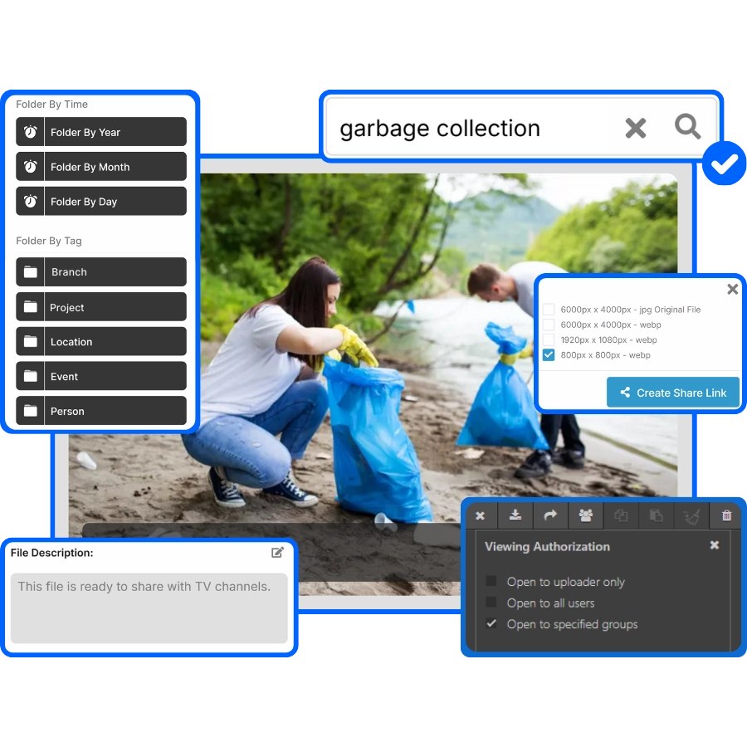Open the Folder By Year view

pyautogui.click(x=101, y=132)
